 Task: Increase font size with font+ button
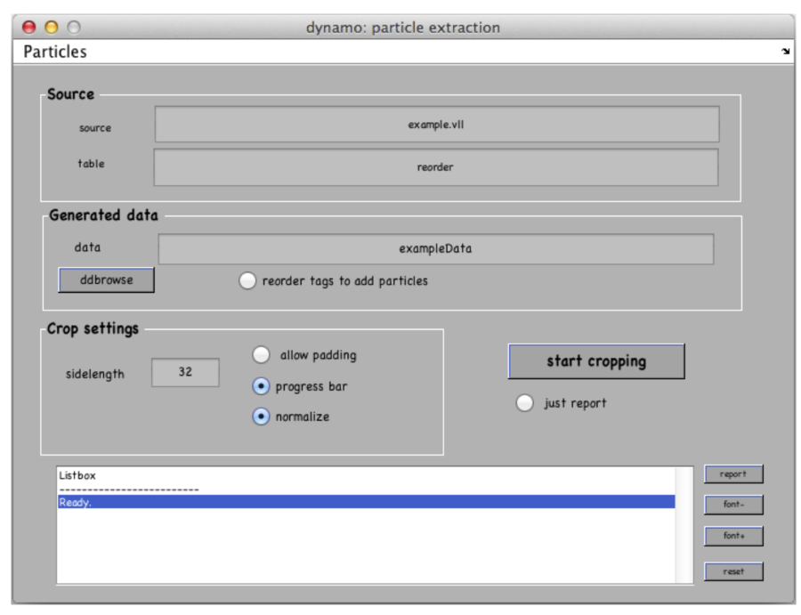[733, 536]
